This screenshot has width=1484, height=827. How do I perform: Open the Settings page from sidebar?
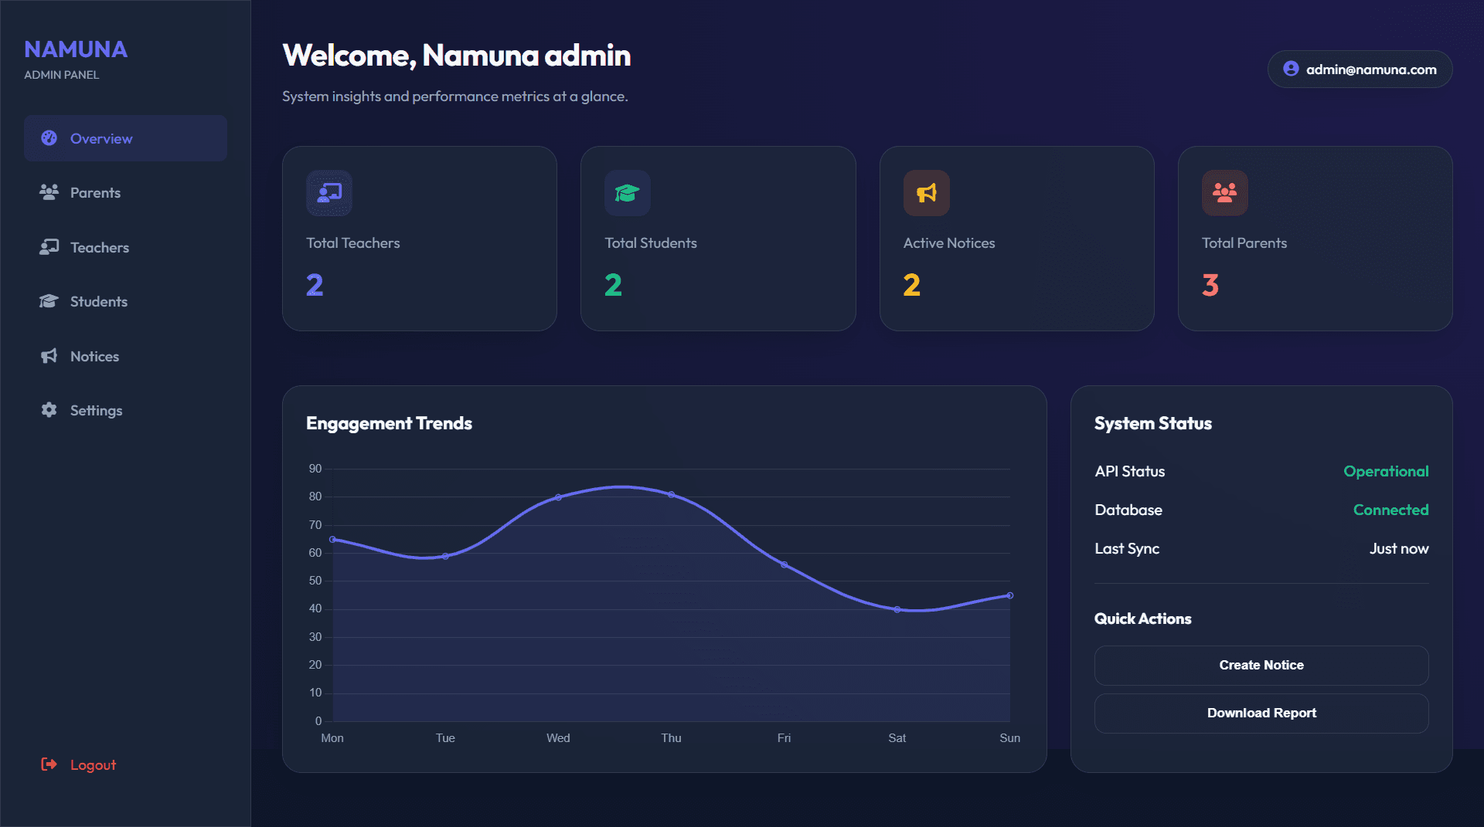click(x=96, y=410)
